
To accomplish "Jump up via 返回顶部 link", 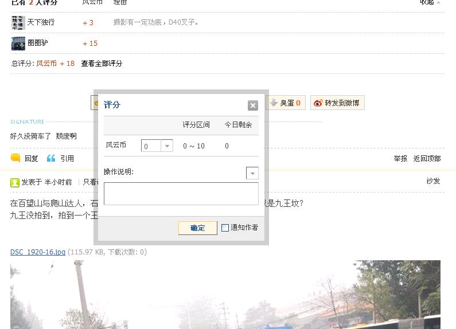I will point(427,158).
